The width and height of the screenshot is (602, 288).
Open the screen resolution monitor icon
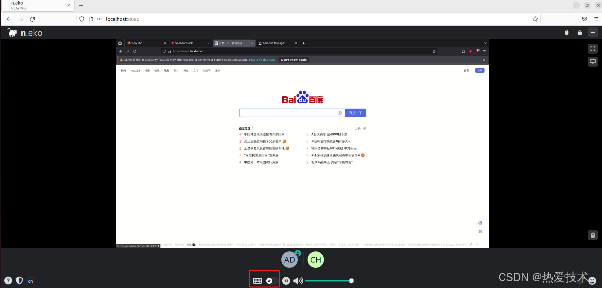point(593,62)
